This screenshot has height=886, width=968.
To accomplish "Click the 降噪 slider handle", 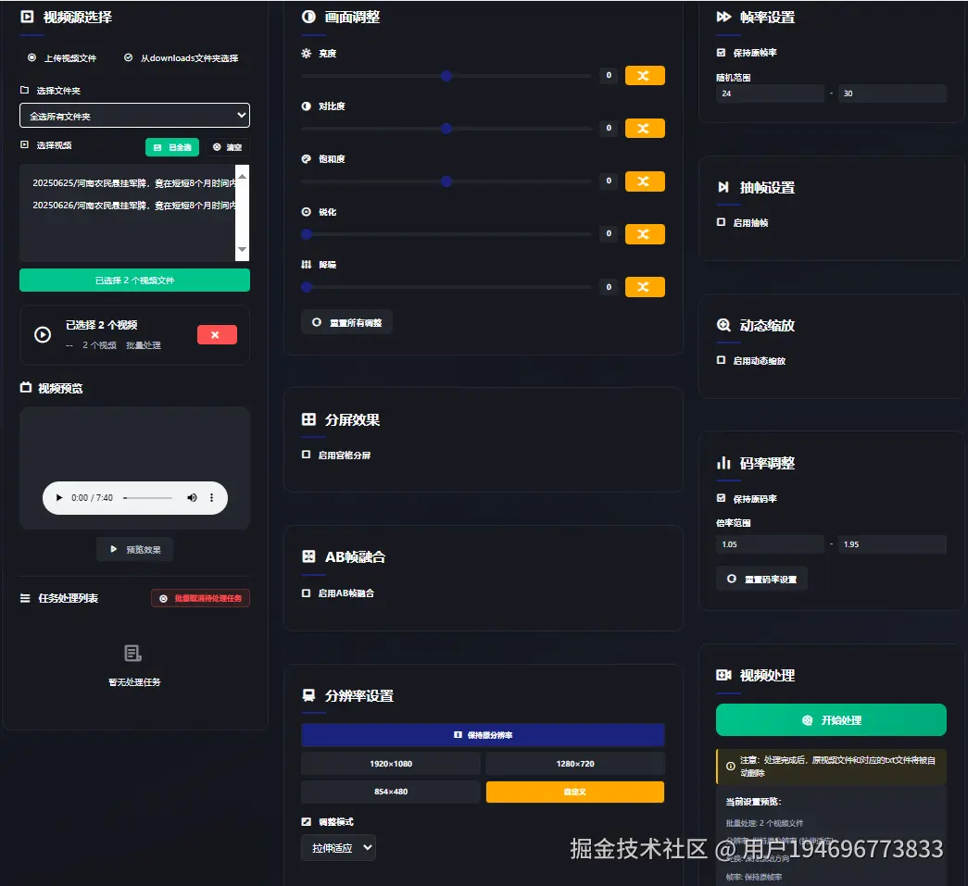I will click(306, 287).
